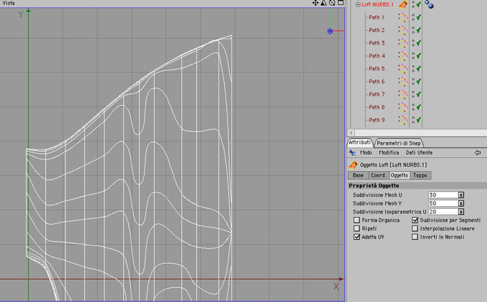Open the Modifica menu
Screen dimensions: 487x302
tap(389, 152)
